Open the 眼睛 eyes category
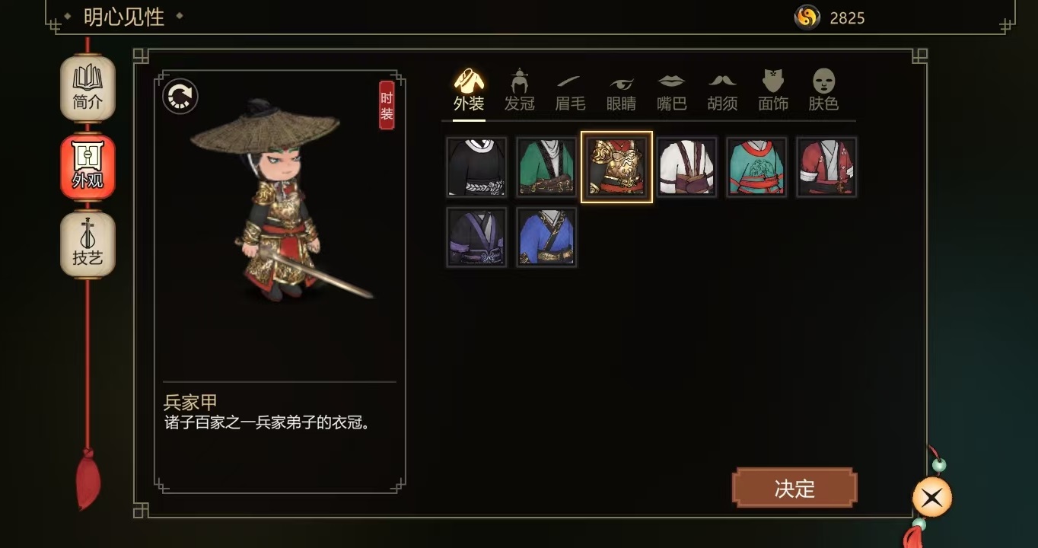 (621, 90)
